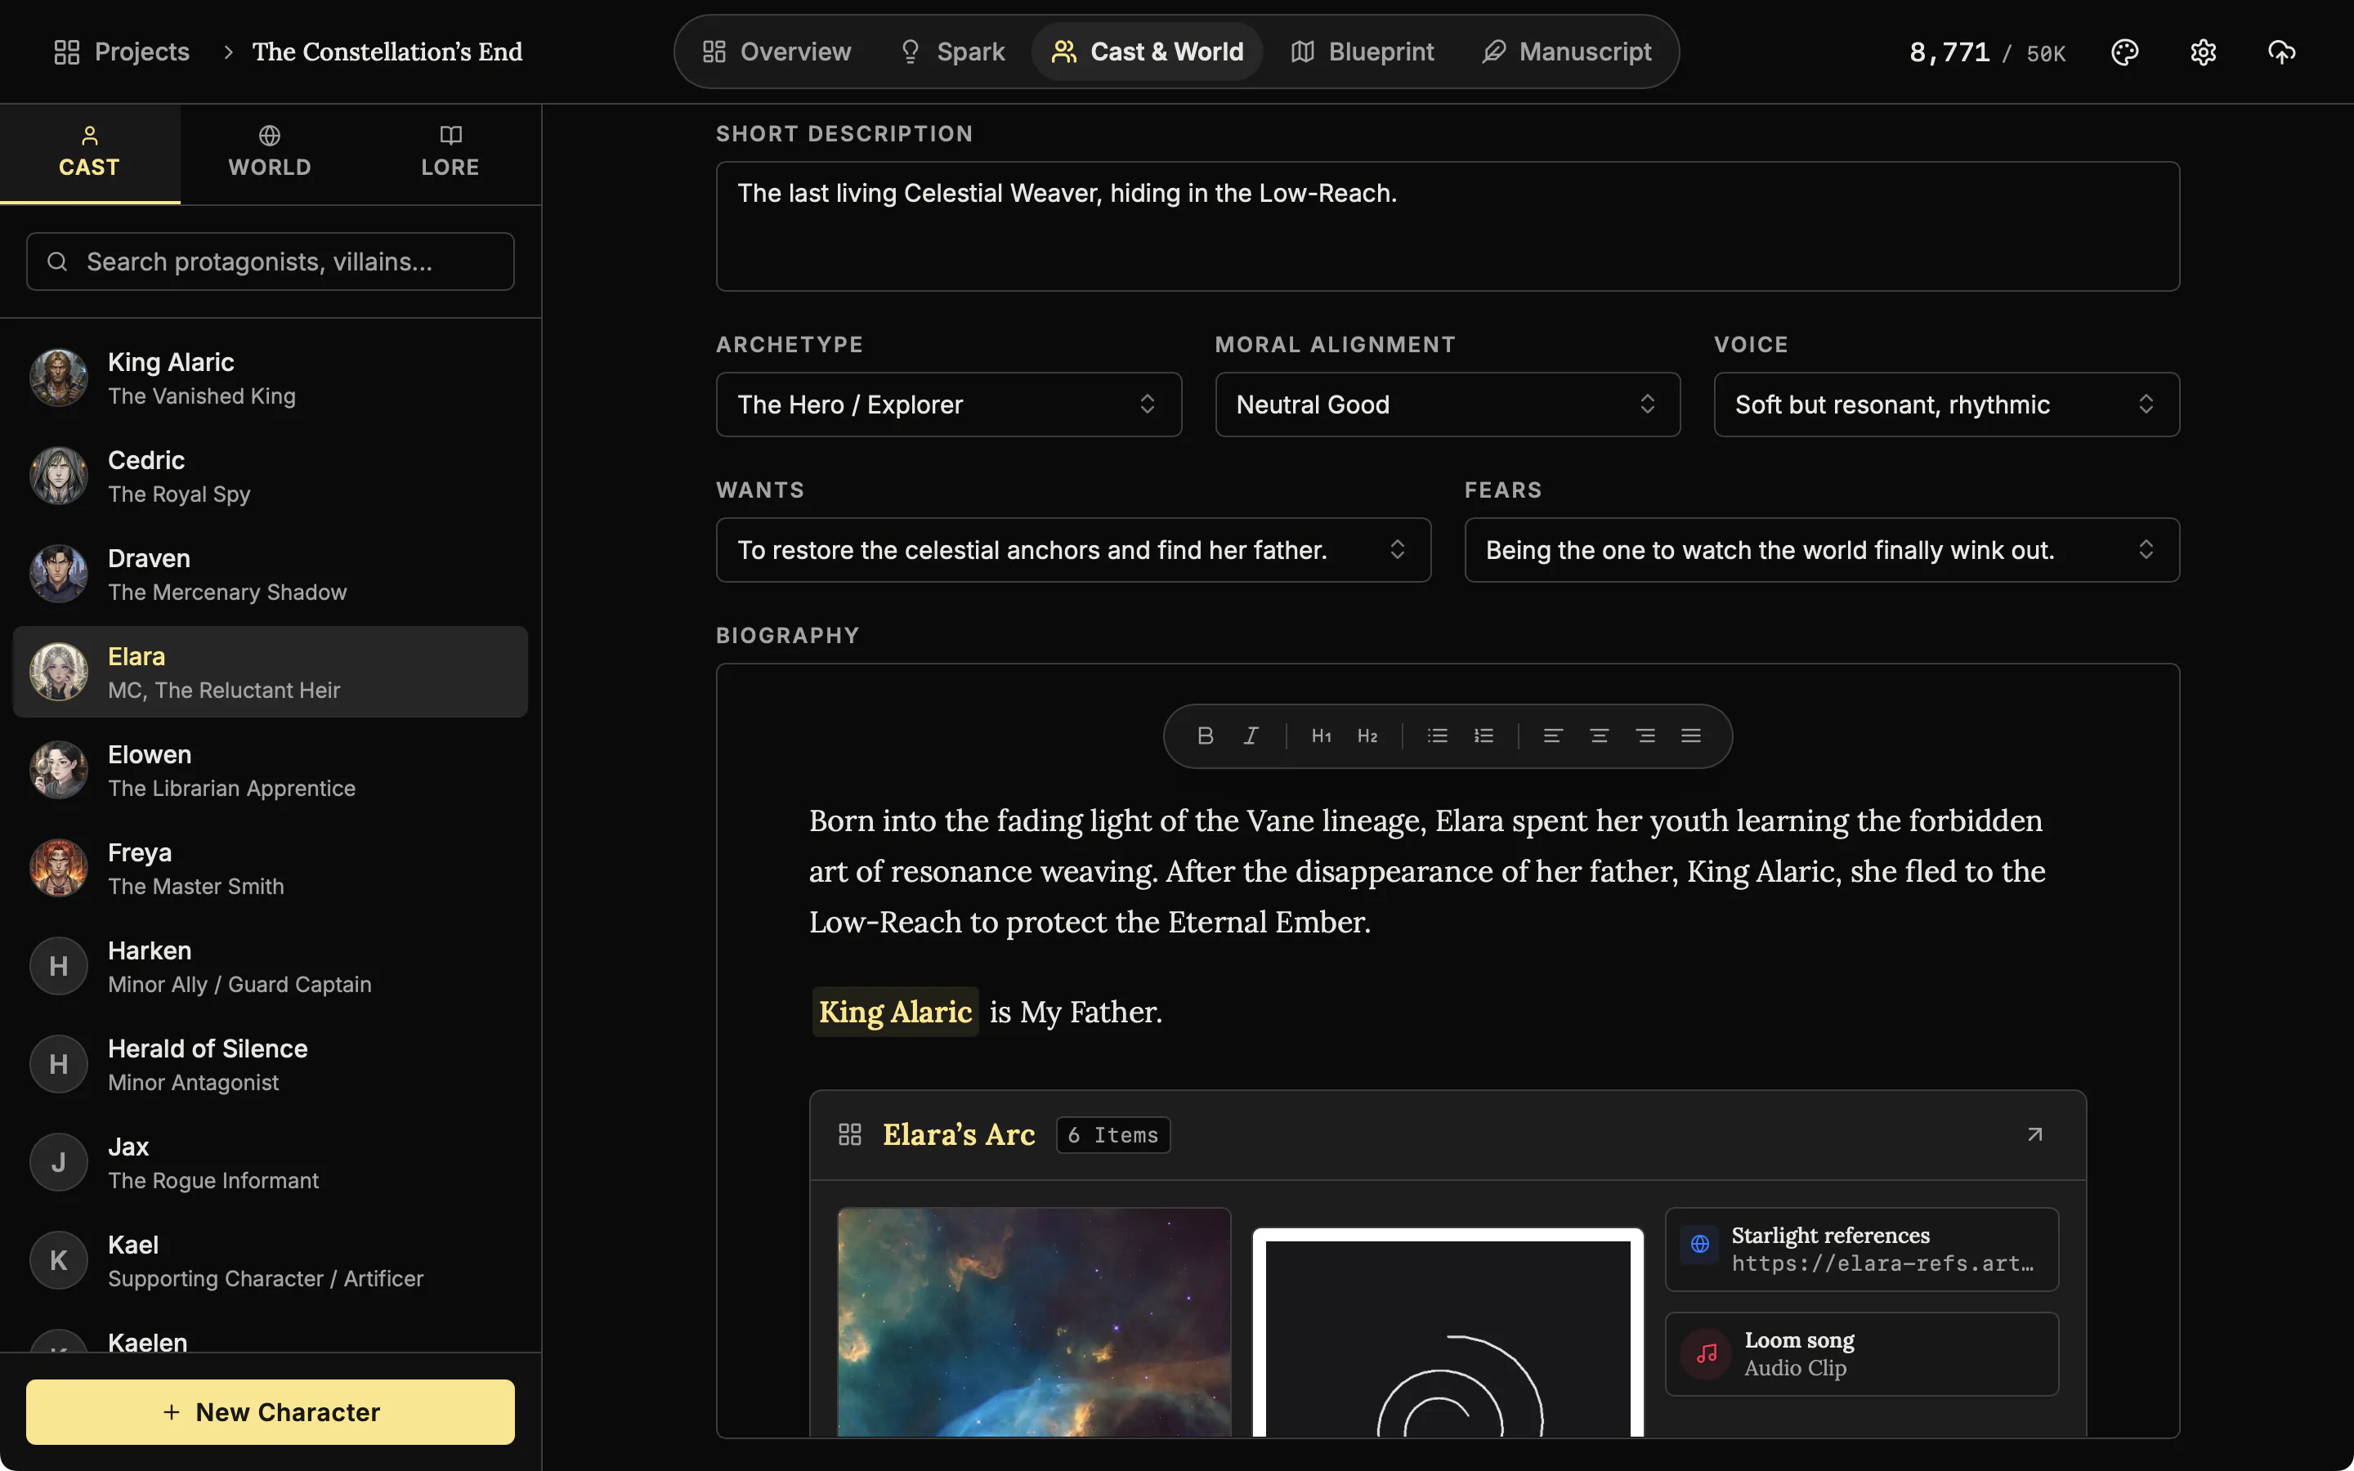Viewport: 2354px width, 1471px height.
Task: Open the Starlight references link card
Action: (1861, 1250)
